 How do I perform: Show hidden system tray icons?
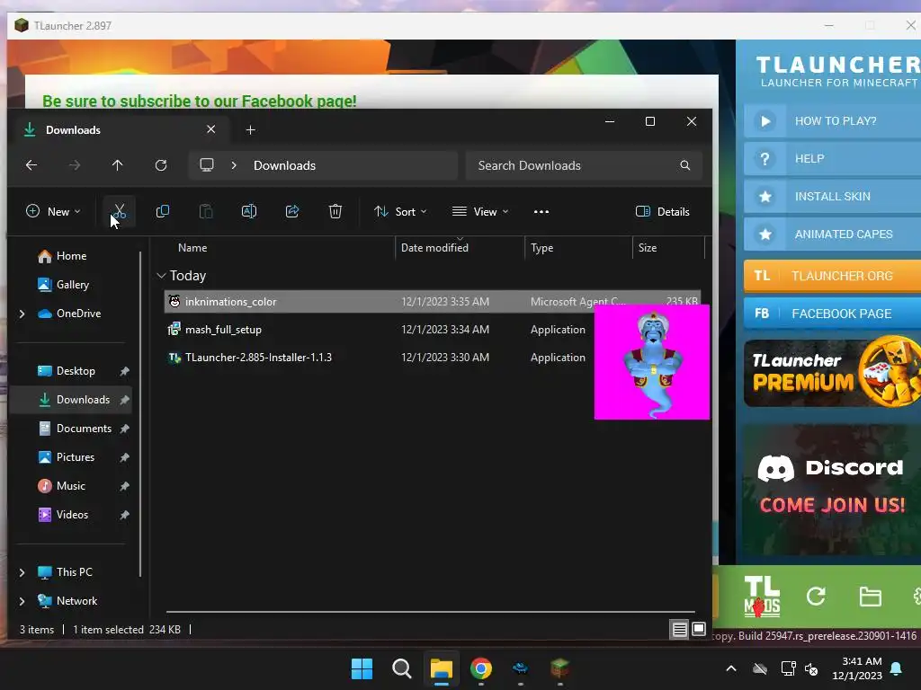pos(731,668)
